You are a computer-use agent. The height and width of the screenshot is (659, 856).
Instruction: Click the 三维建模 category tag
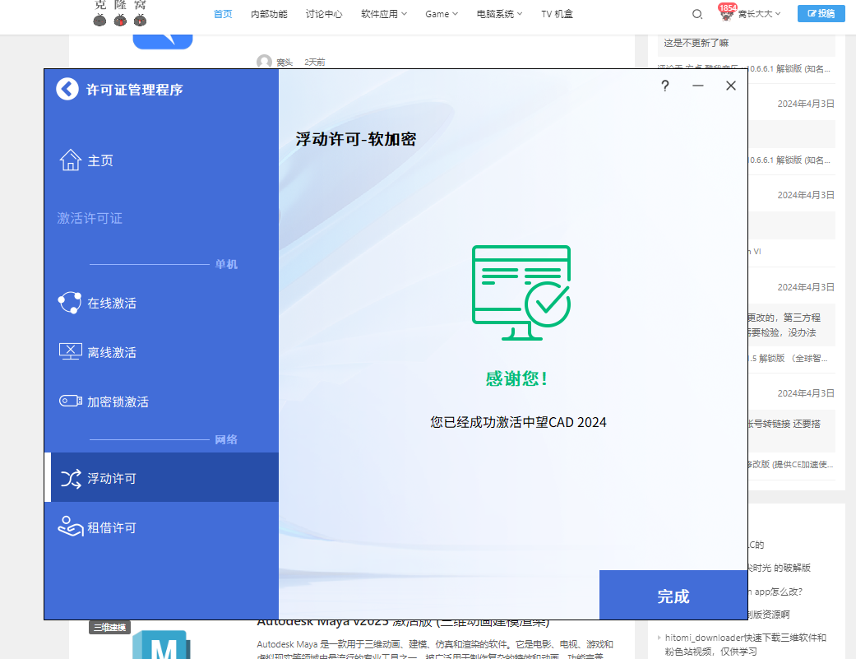pyautogui.click(x=109, y=628)
